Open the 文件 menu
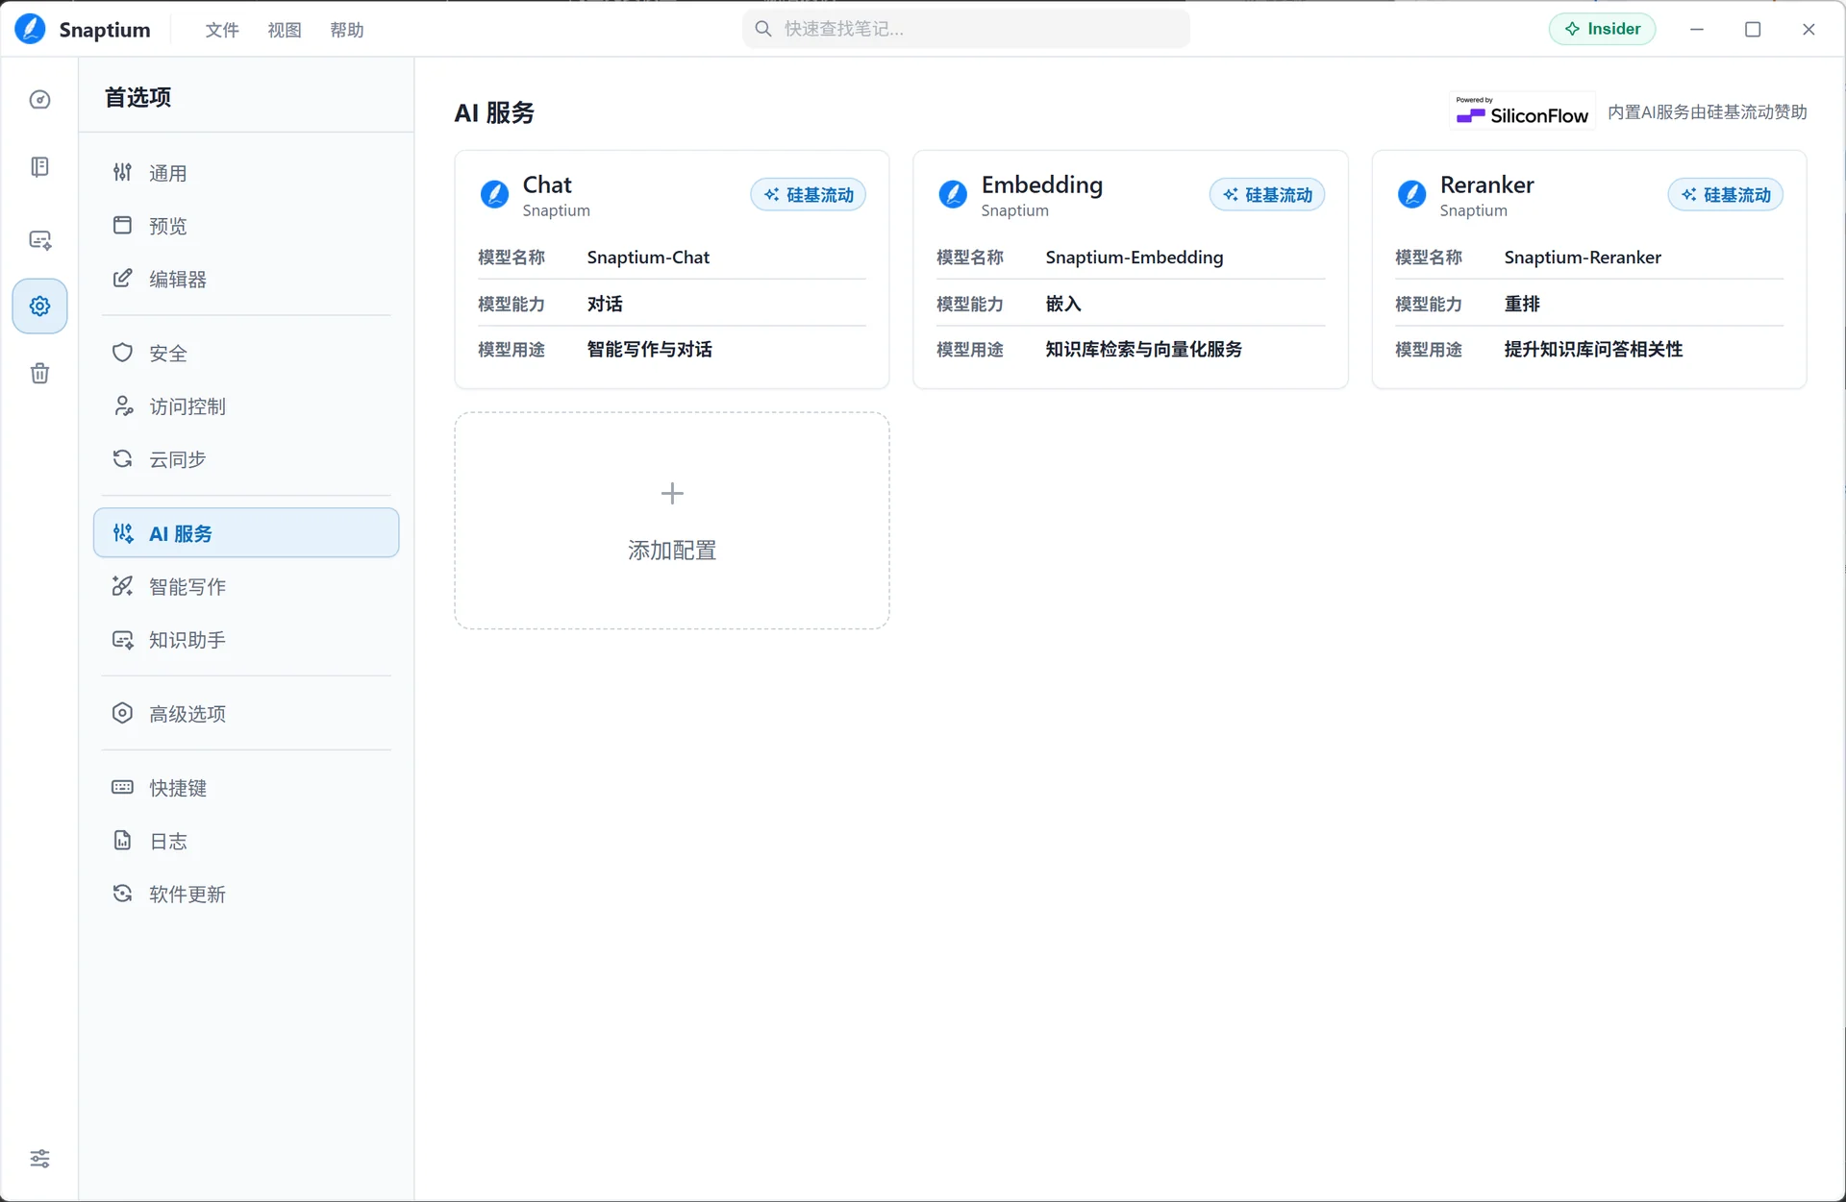Image resolution: width=1846 pixels, height=1202 pixels. click(222, 30)
